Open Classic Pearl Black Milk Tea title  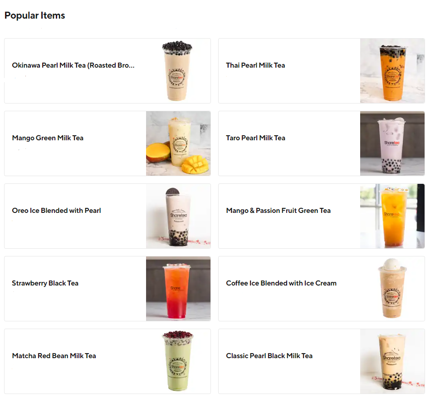[x=269, y=356]
